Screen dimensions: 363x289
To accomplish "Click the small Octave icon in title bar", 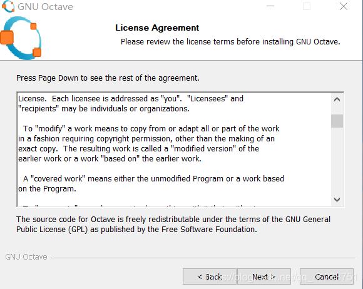I will [8, 6].
